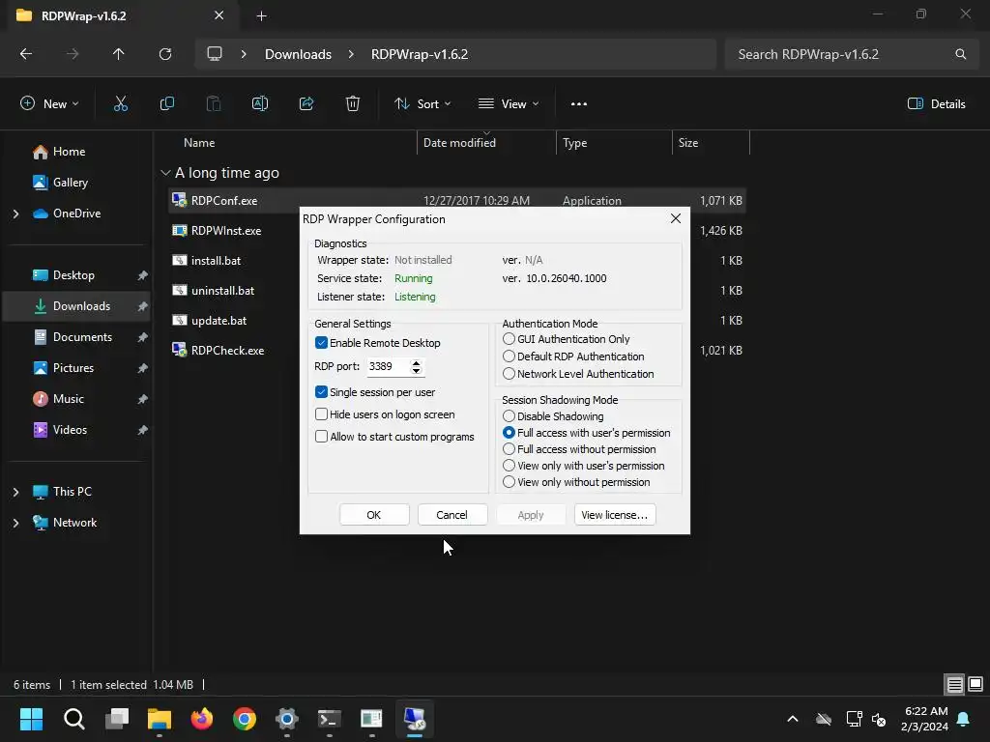The width and height of the screenshot is (990, 742).
Task: Click Cancel in RDP Wrapper Configuration
Action: point(452,515)
